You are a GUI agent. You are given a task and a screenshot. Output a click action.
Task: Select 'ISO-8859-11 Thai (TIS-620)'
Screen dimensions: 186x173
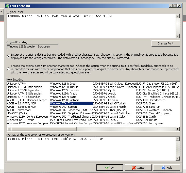point(110,110)
